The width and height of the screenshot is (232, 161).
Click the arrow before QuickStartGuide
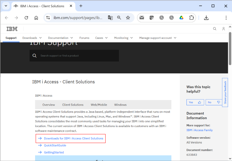[40, 145]
